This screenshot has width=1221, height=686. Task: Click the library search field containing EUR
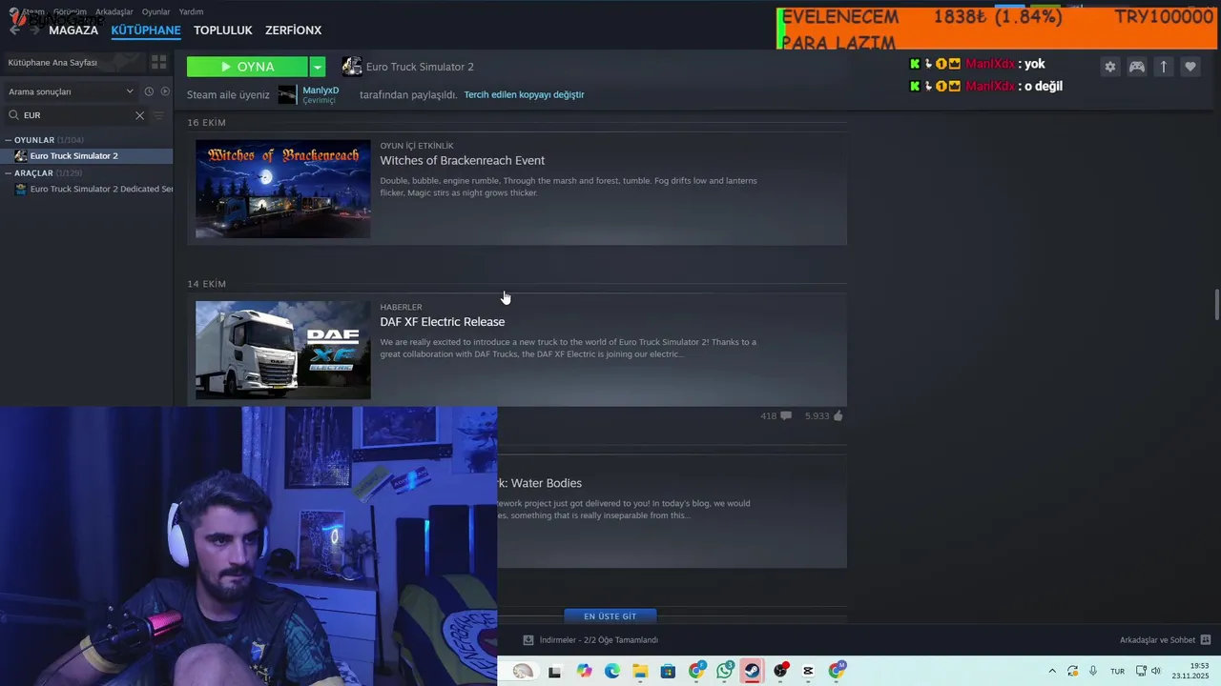[76, 115]
